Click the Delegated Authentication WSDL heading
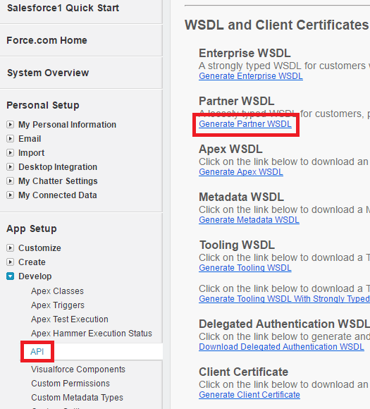 pyautogui.click(x=285, y=324)
